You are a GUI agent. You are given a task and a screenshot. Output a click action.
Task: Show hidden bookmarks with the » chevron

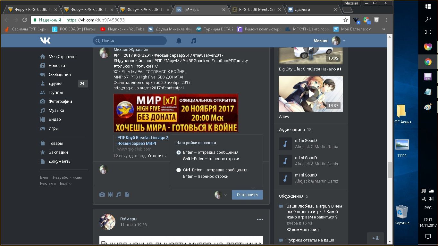[384, 29]
